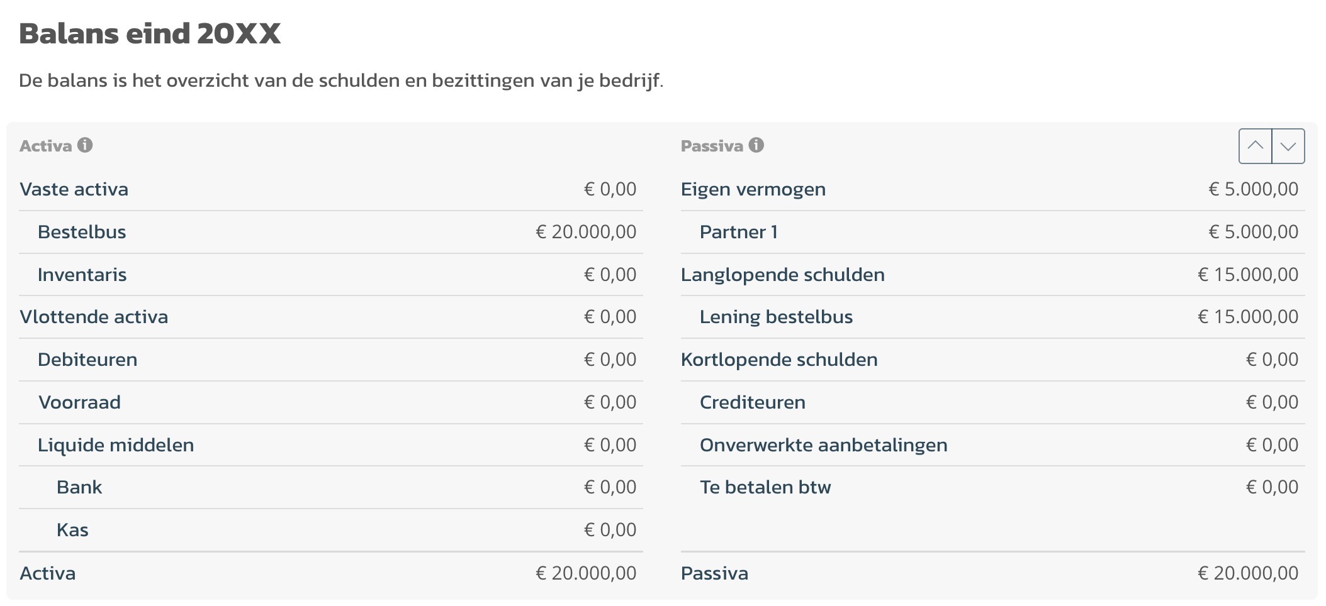Open the Lening bestelbus row
The width and height of the screenshot is (1326, 606).
pos(993,317)
